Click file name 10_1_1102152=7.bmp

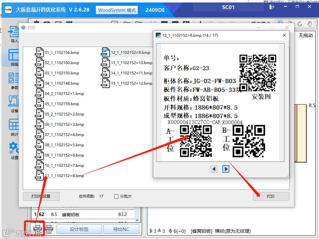pyautogui.click(x=64, y=165)
